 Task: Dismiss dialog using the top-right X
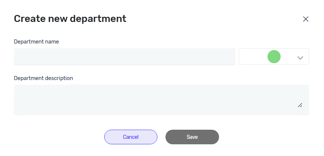pos(305,19)
